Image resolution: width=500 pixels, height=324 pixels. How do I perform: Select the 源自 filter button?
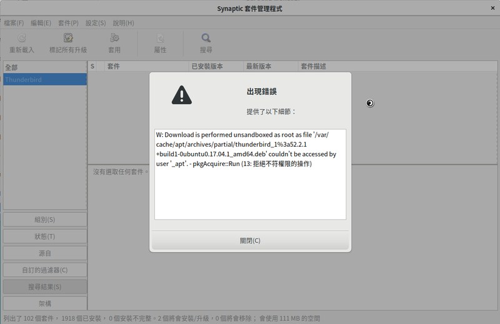click(45, 253)
